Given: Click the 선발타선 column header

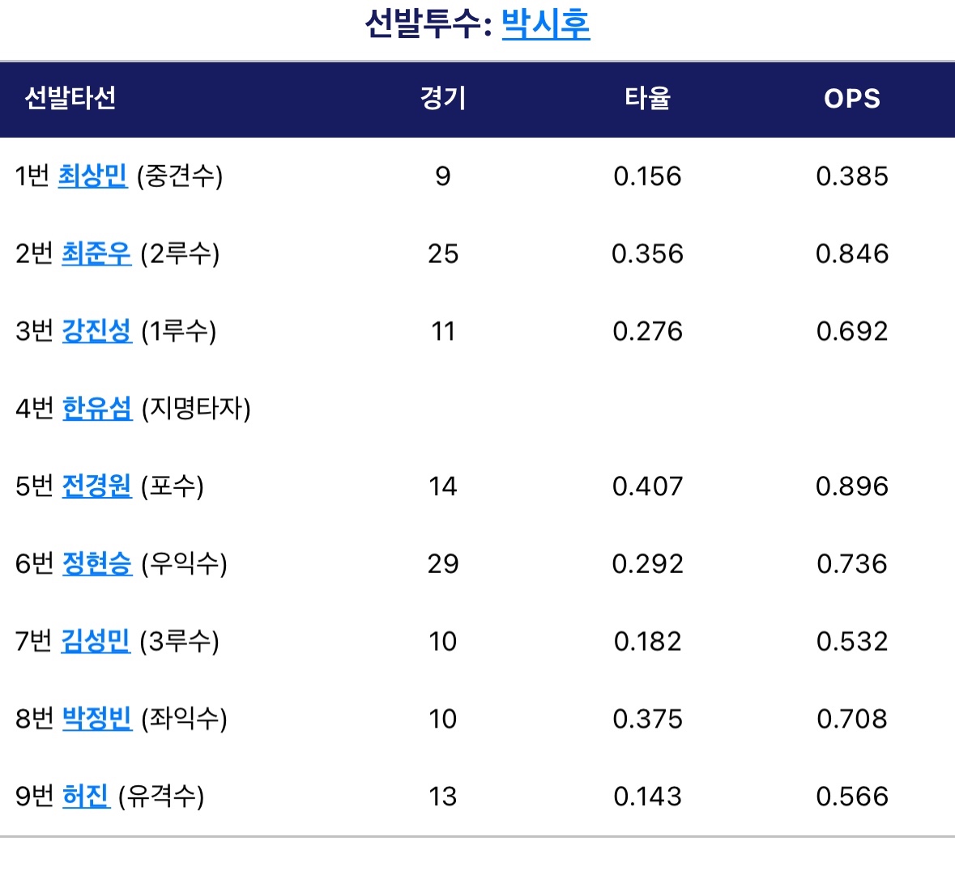Looking at the screenshot, I should pyautogui.click(x=70, y=99).
